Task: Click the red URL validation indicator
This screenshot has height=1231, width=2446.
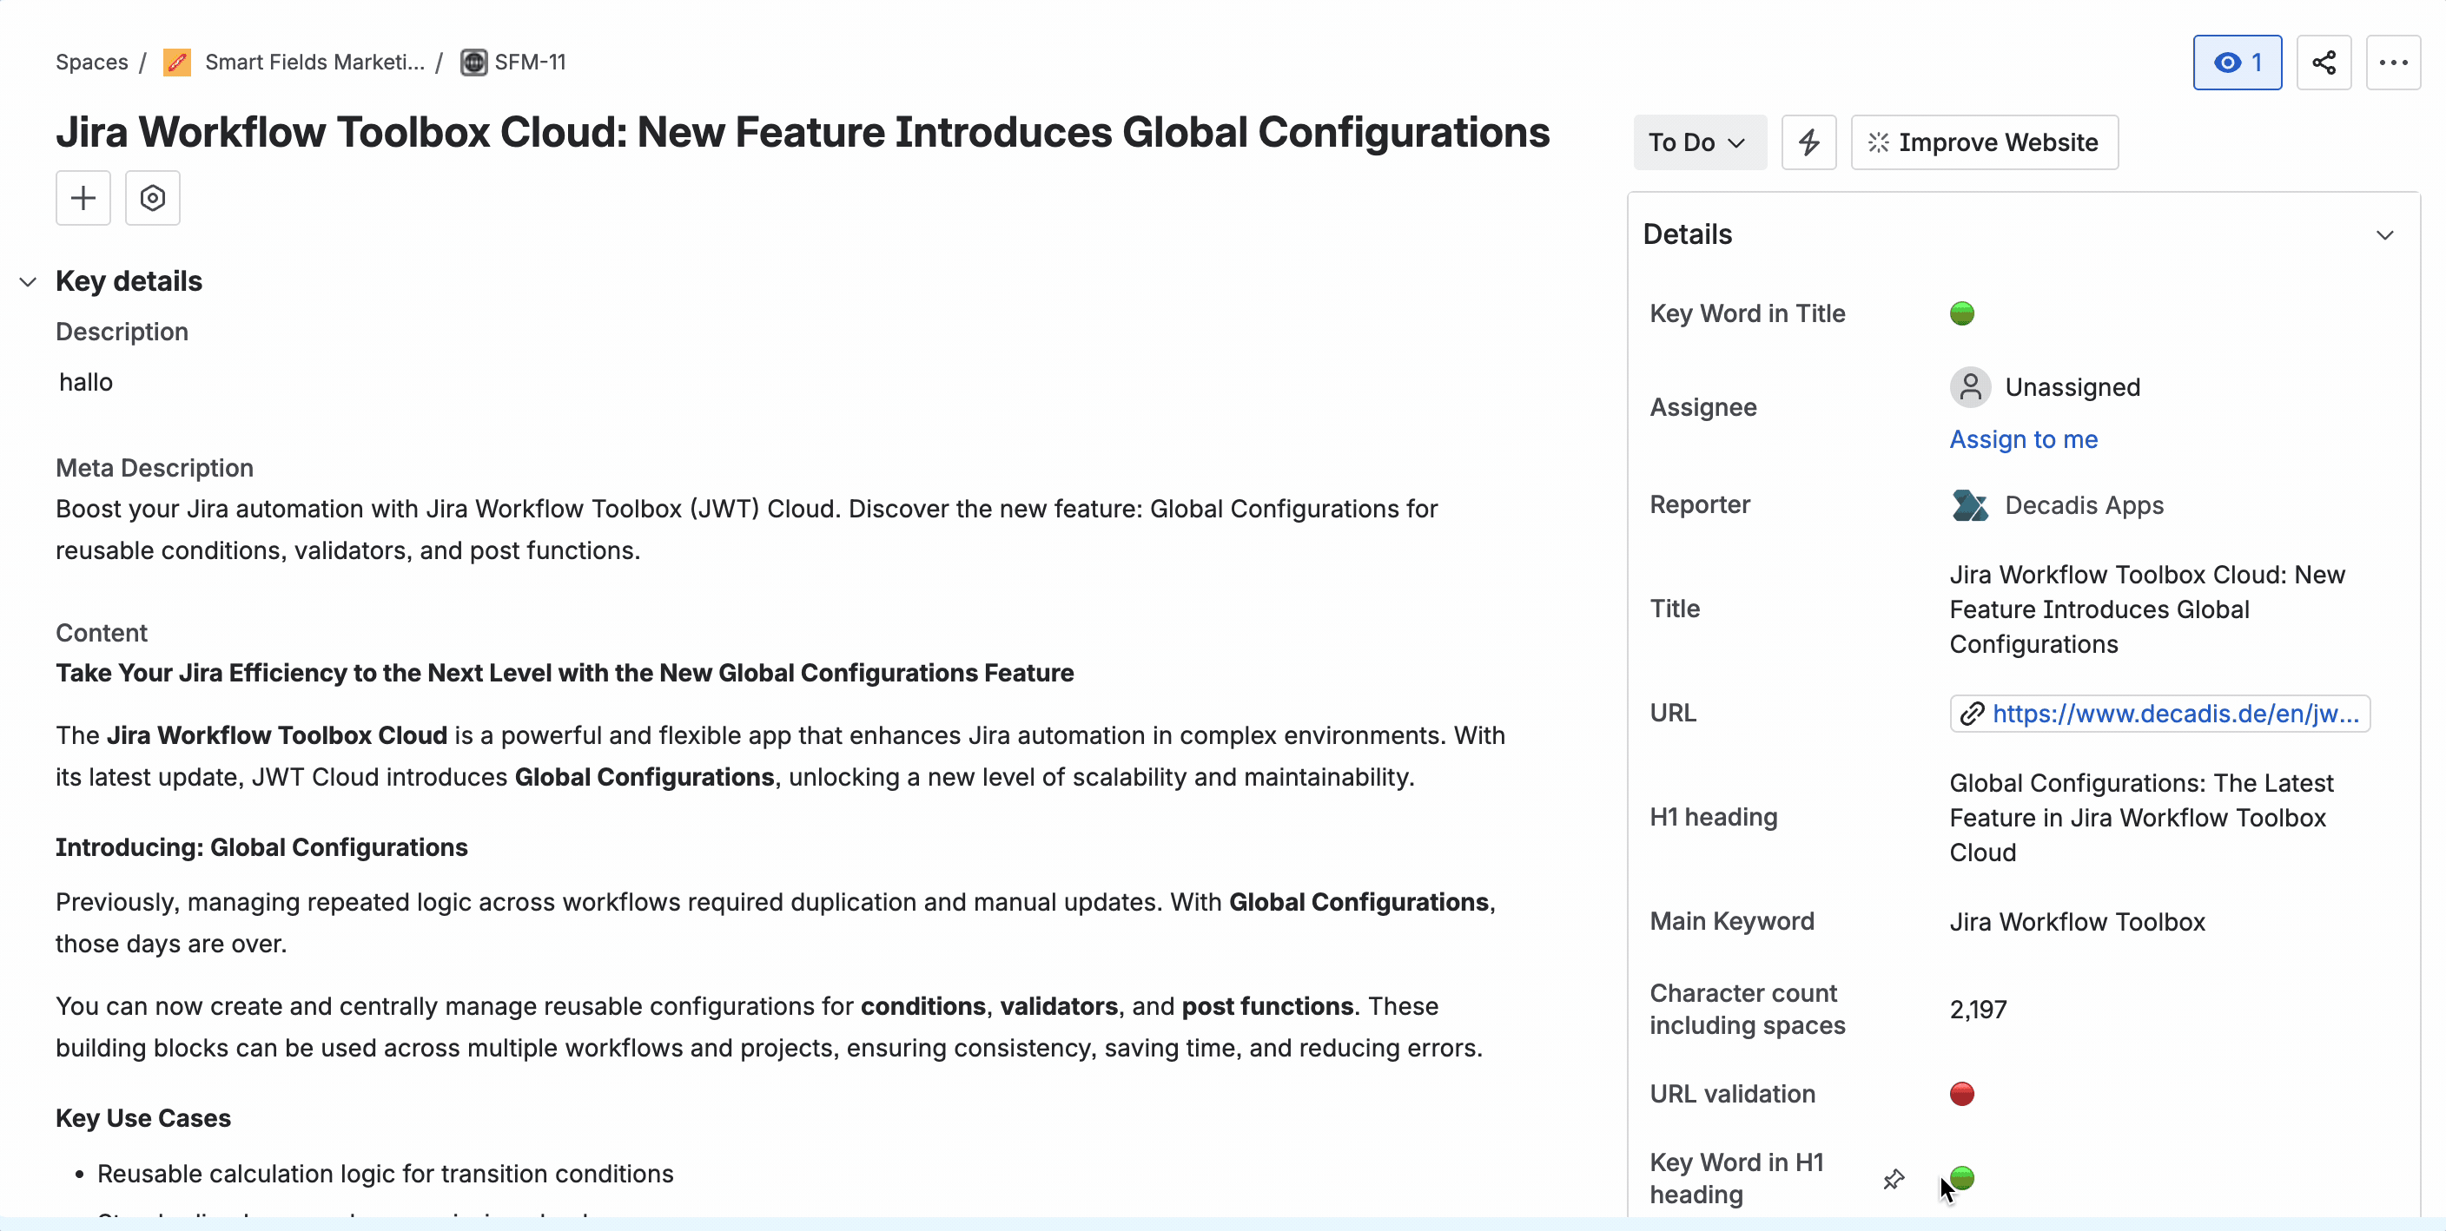Action: [1960, 1093]
